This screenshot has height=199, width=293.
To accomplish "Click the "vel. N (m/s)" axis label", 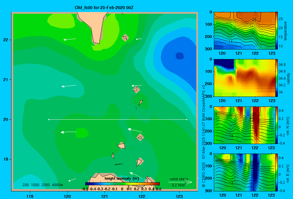I will (288, 126).
